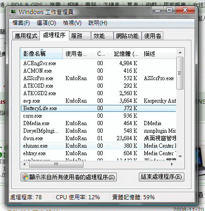Click 顯示來自所有使用者的處理程序 button
Viewport: 205px width, 211px height.
coord(68,177)
